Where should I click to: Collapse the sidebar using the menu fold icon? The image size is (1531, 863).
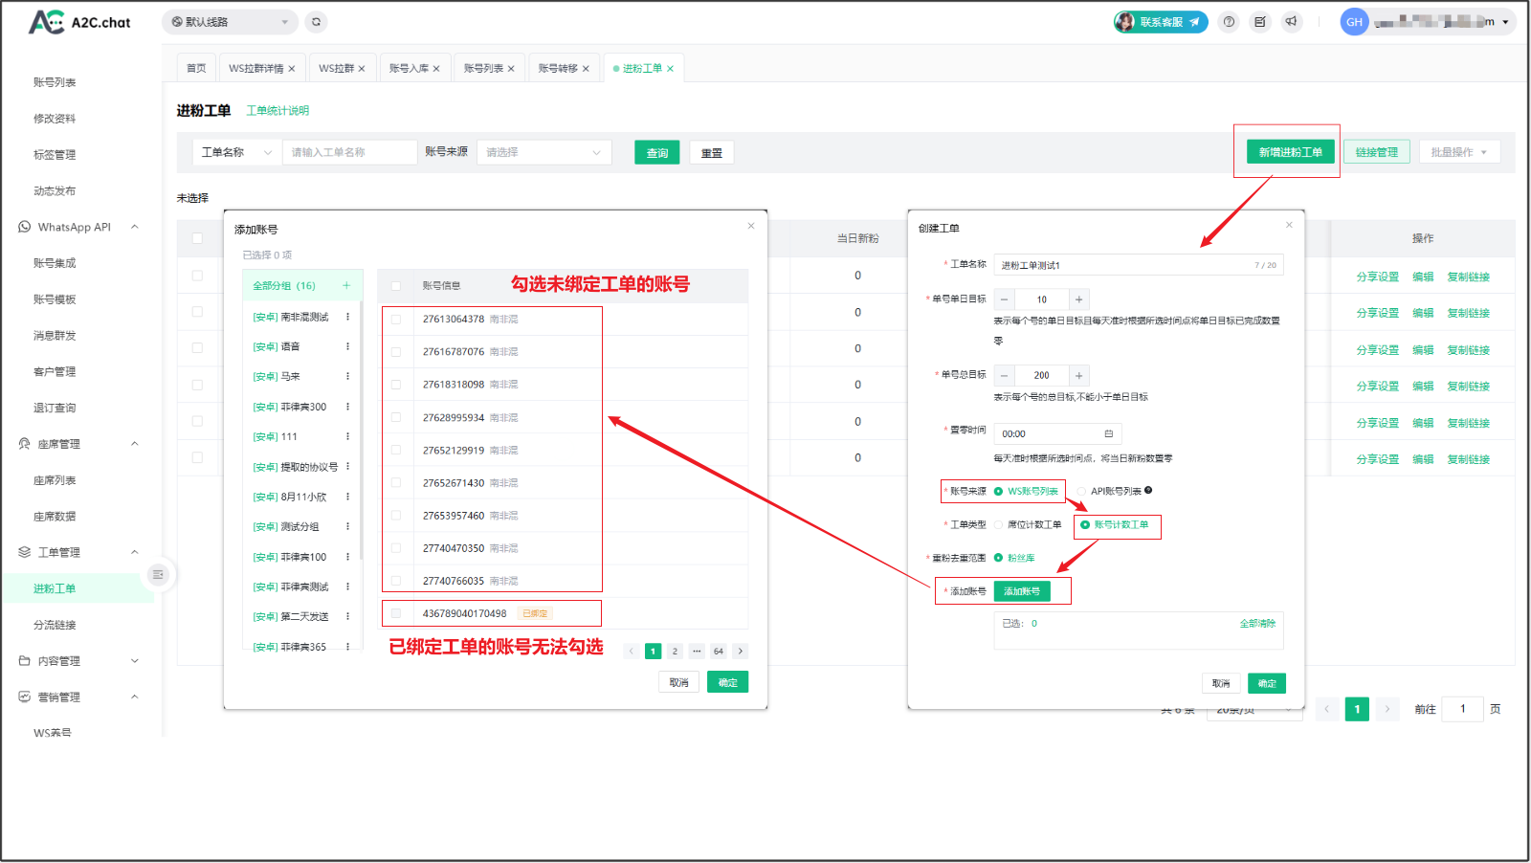point(158,574)
